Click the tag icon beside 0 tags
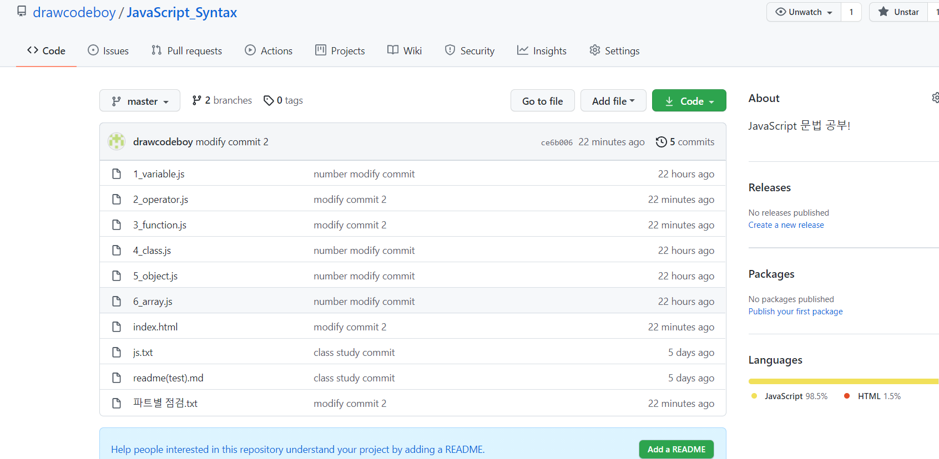Screen dimensions: 939x459 pyautogui.click(x=269, y=100)
